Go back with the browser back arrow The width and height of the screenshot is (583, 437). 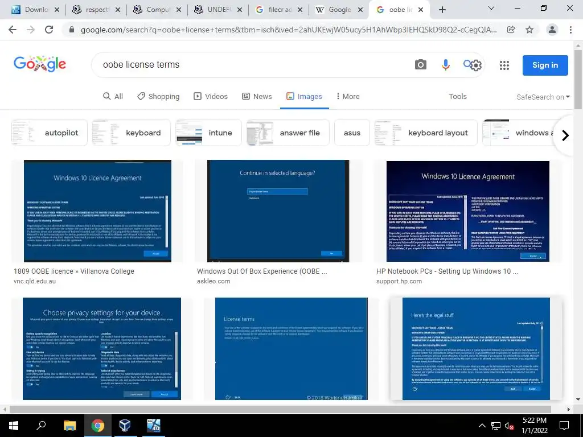coord(13,30)
